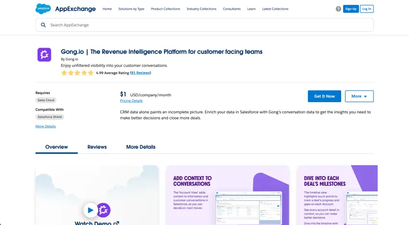Viewport: 409px width, 225px height.
Task: Click the Sign Up button
Action: 351,9
